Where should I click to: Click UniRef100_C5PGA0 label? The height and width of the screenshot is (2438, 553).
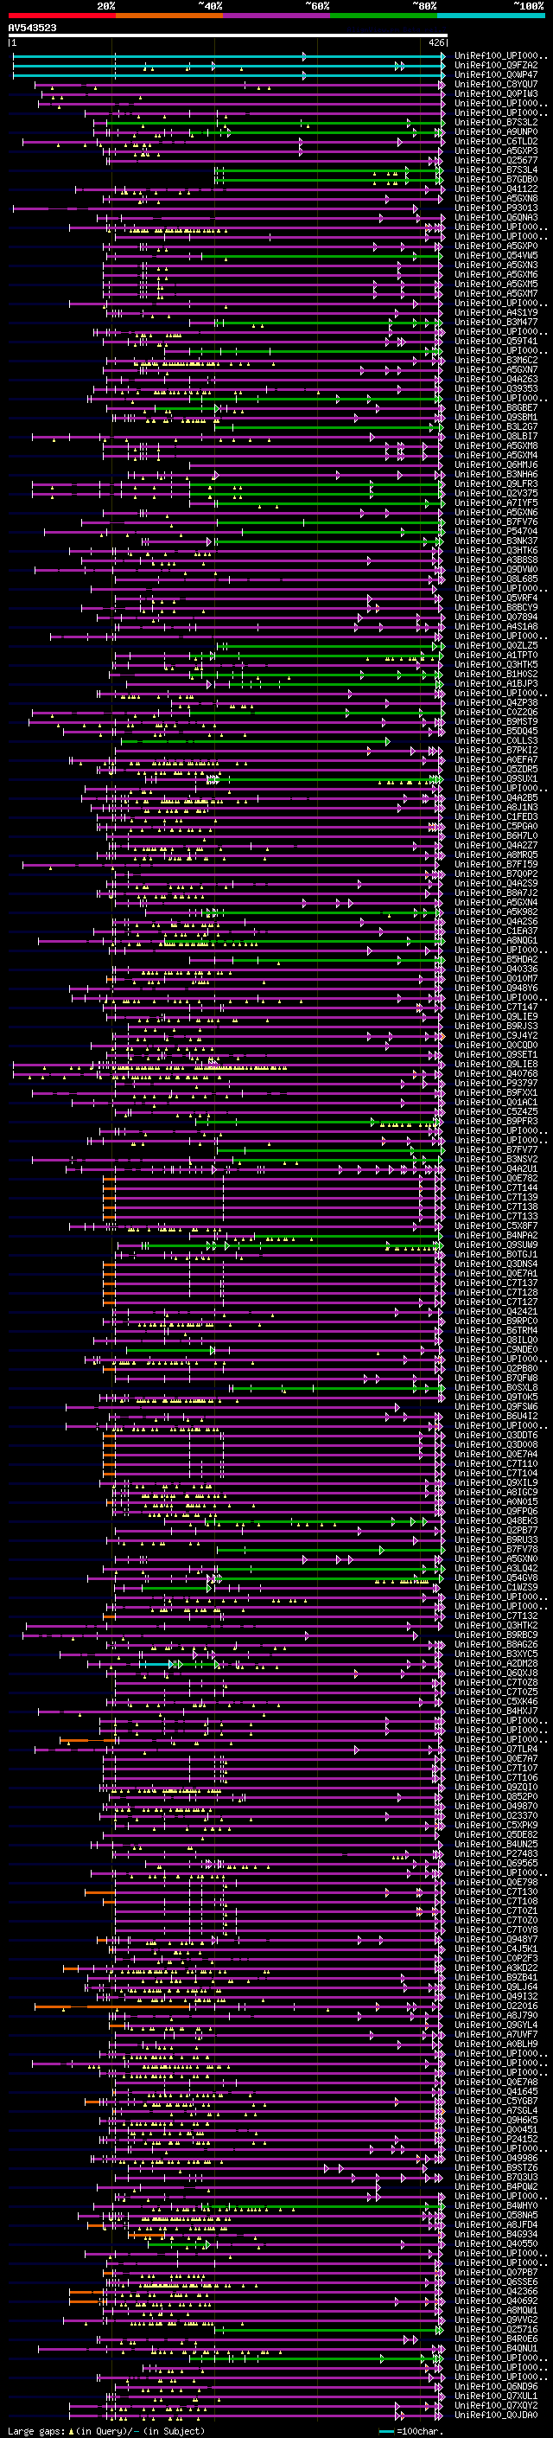point(496,826)
